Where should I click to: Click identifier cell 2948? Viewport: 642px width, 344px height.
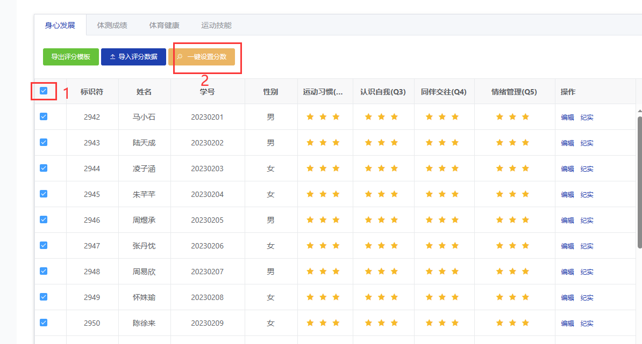click(x=92, y=272)
